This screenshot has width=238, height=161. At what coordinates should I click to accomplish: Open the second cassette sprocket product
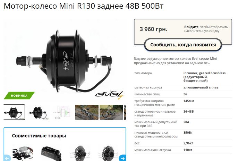[x=108, y=153]
